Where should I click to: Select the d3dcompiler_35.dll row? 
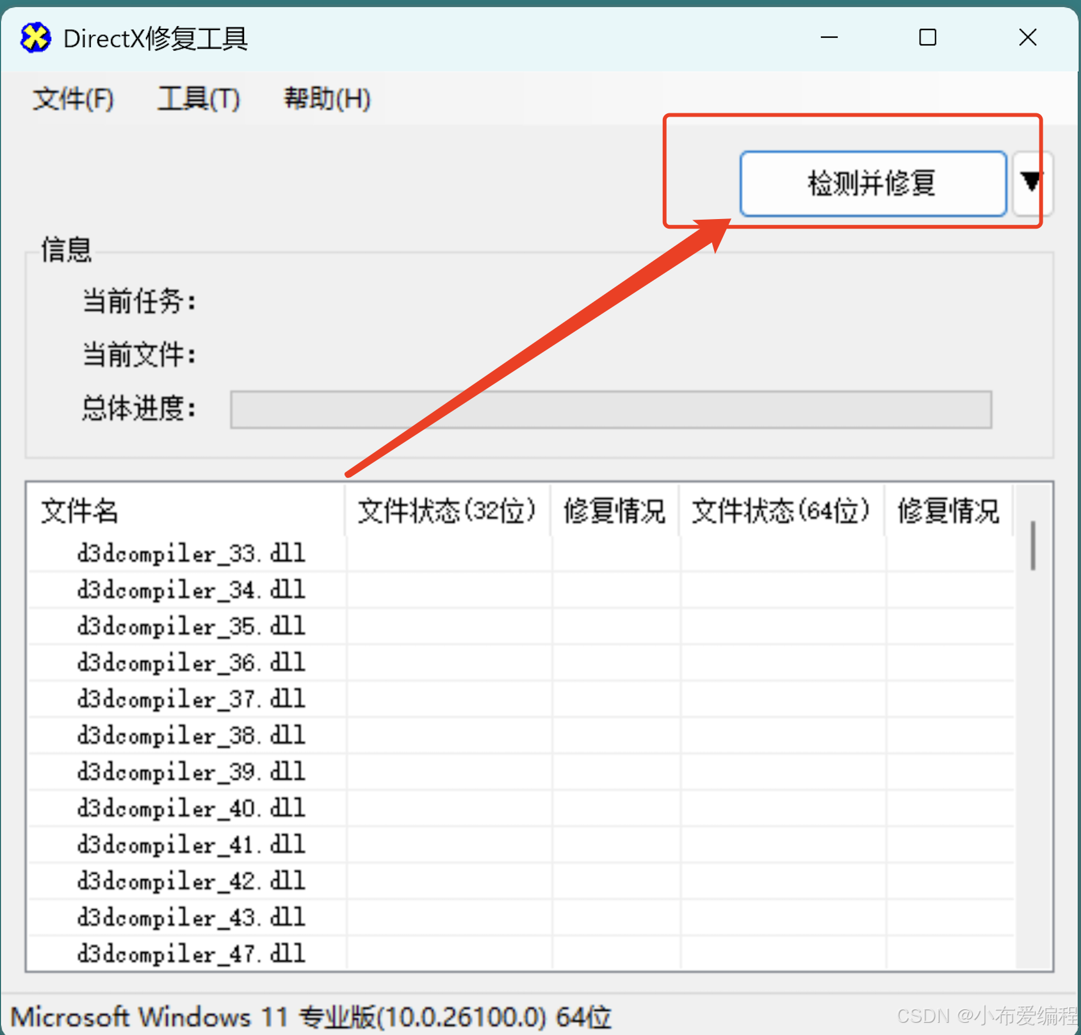coord(521,626)
